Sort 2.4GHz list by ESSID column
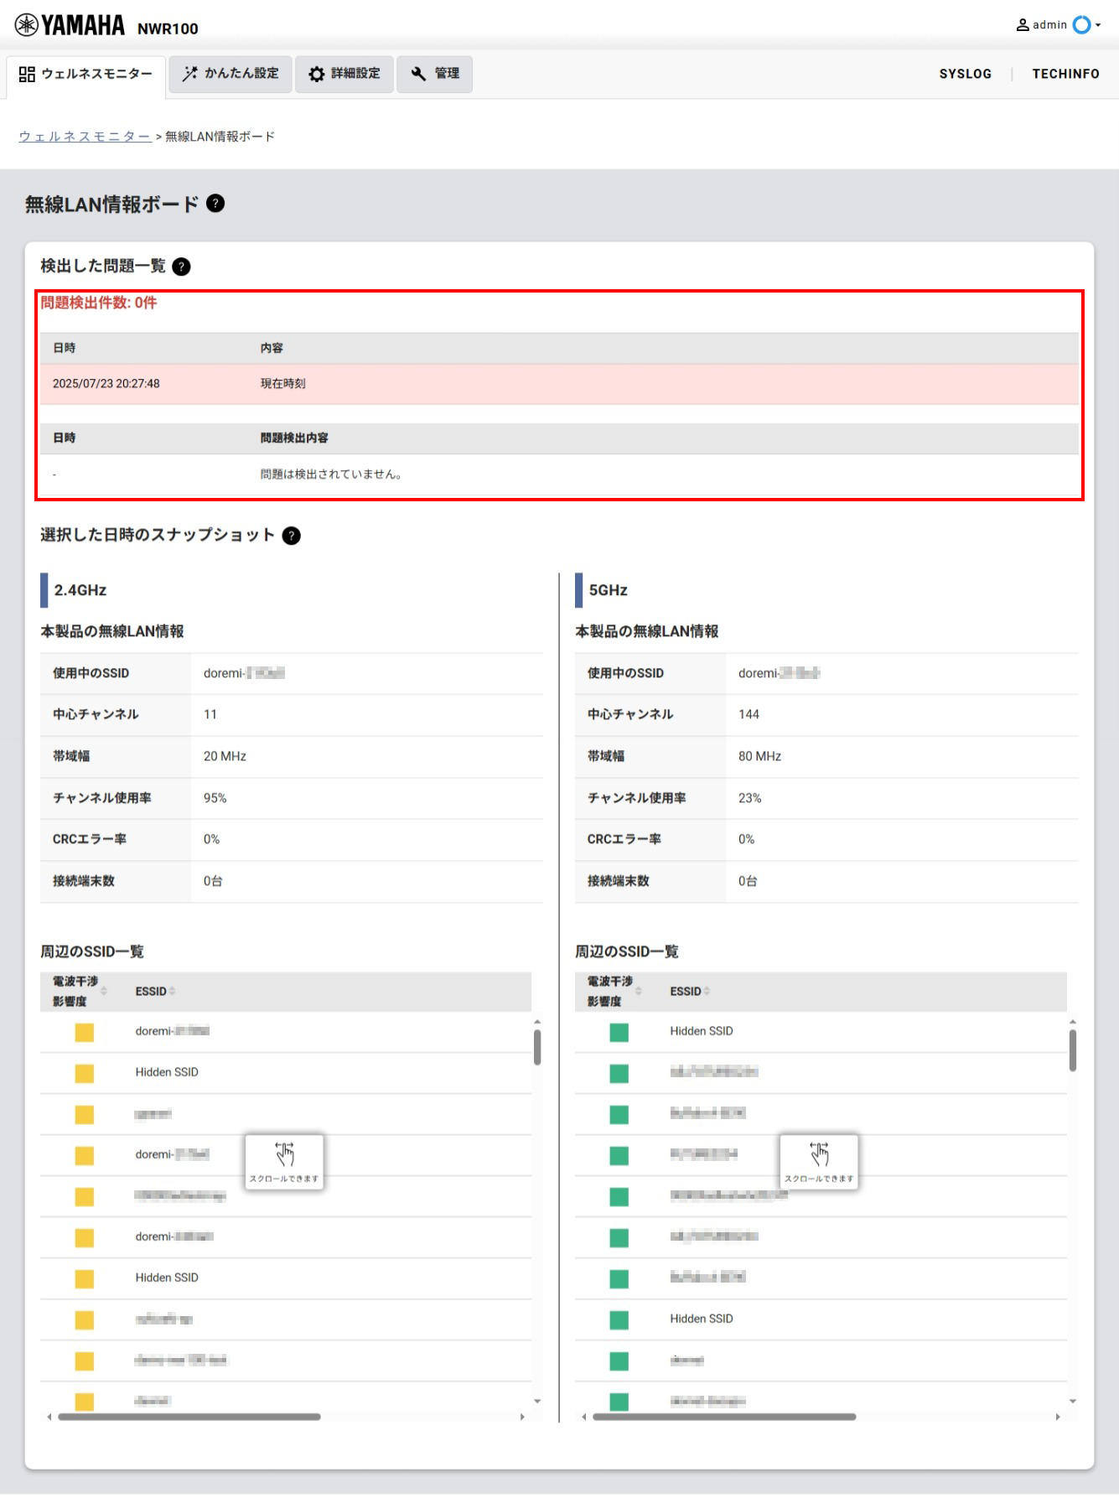This screenshot has width=1119, height=1498. pos(172,992)
